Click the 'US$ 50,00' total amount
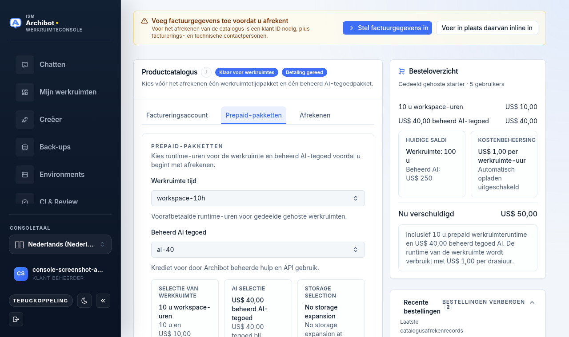 pos(519,214)
